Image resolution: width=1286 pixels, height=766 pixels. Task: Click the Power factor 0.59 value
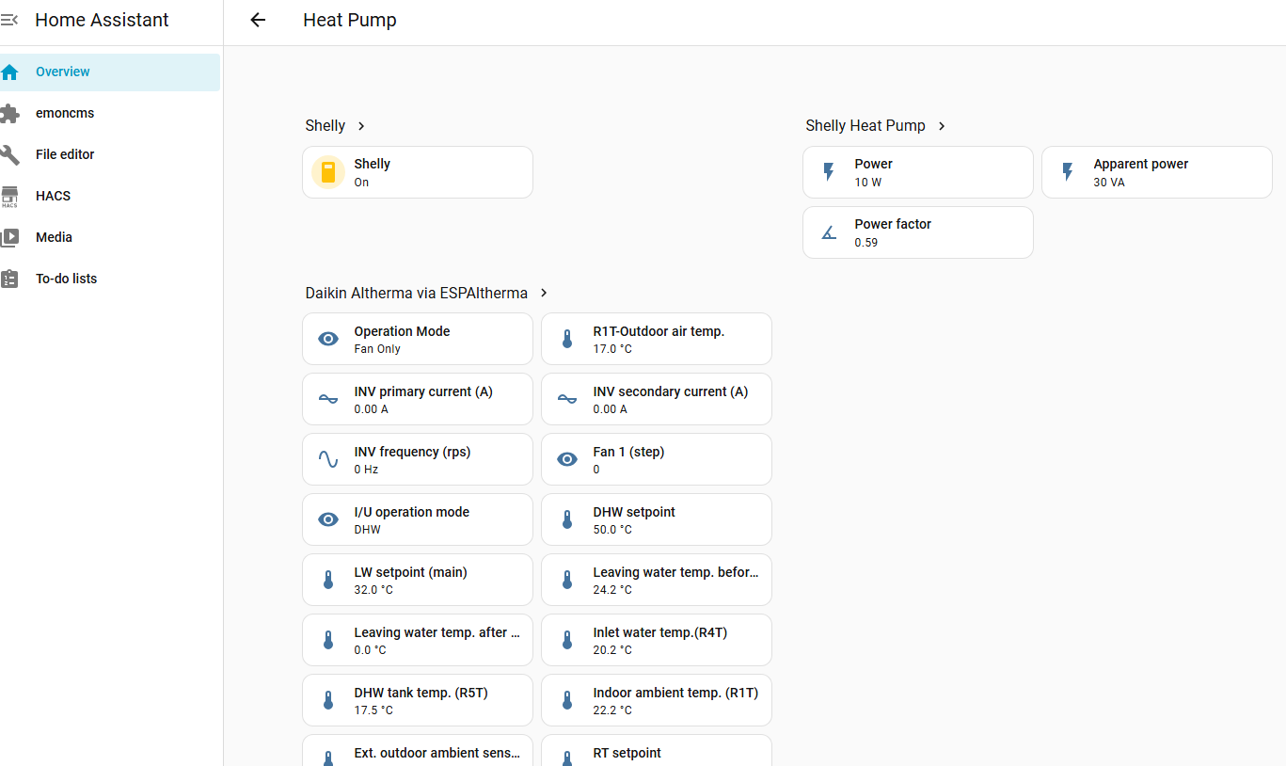(x=866, y=243)
